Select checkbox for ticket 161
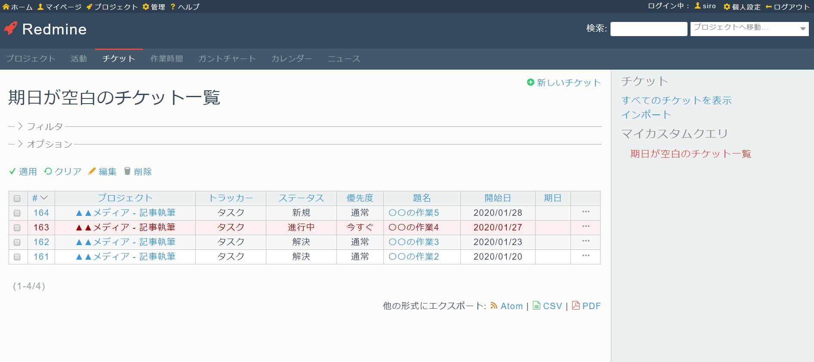 click(17, 257)
